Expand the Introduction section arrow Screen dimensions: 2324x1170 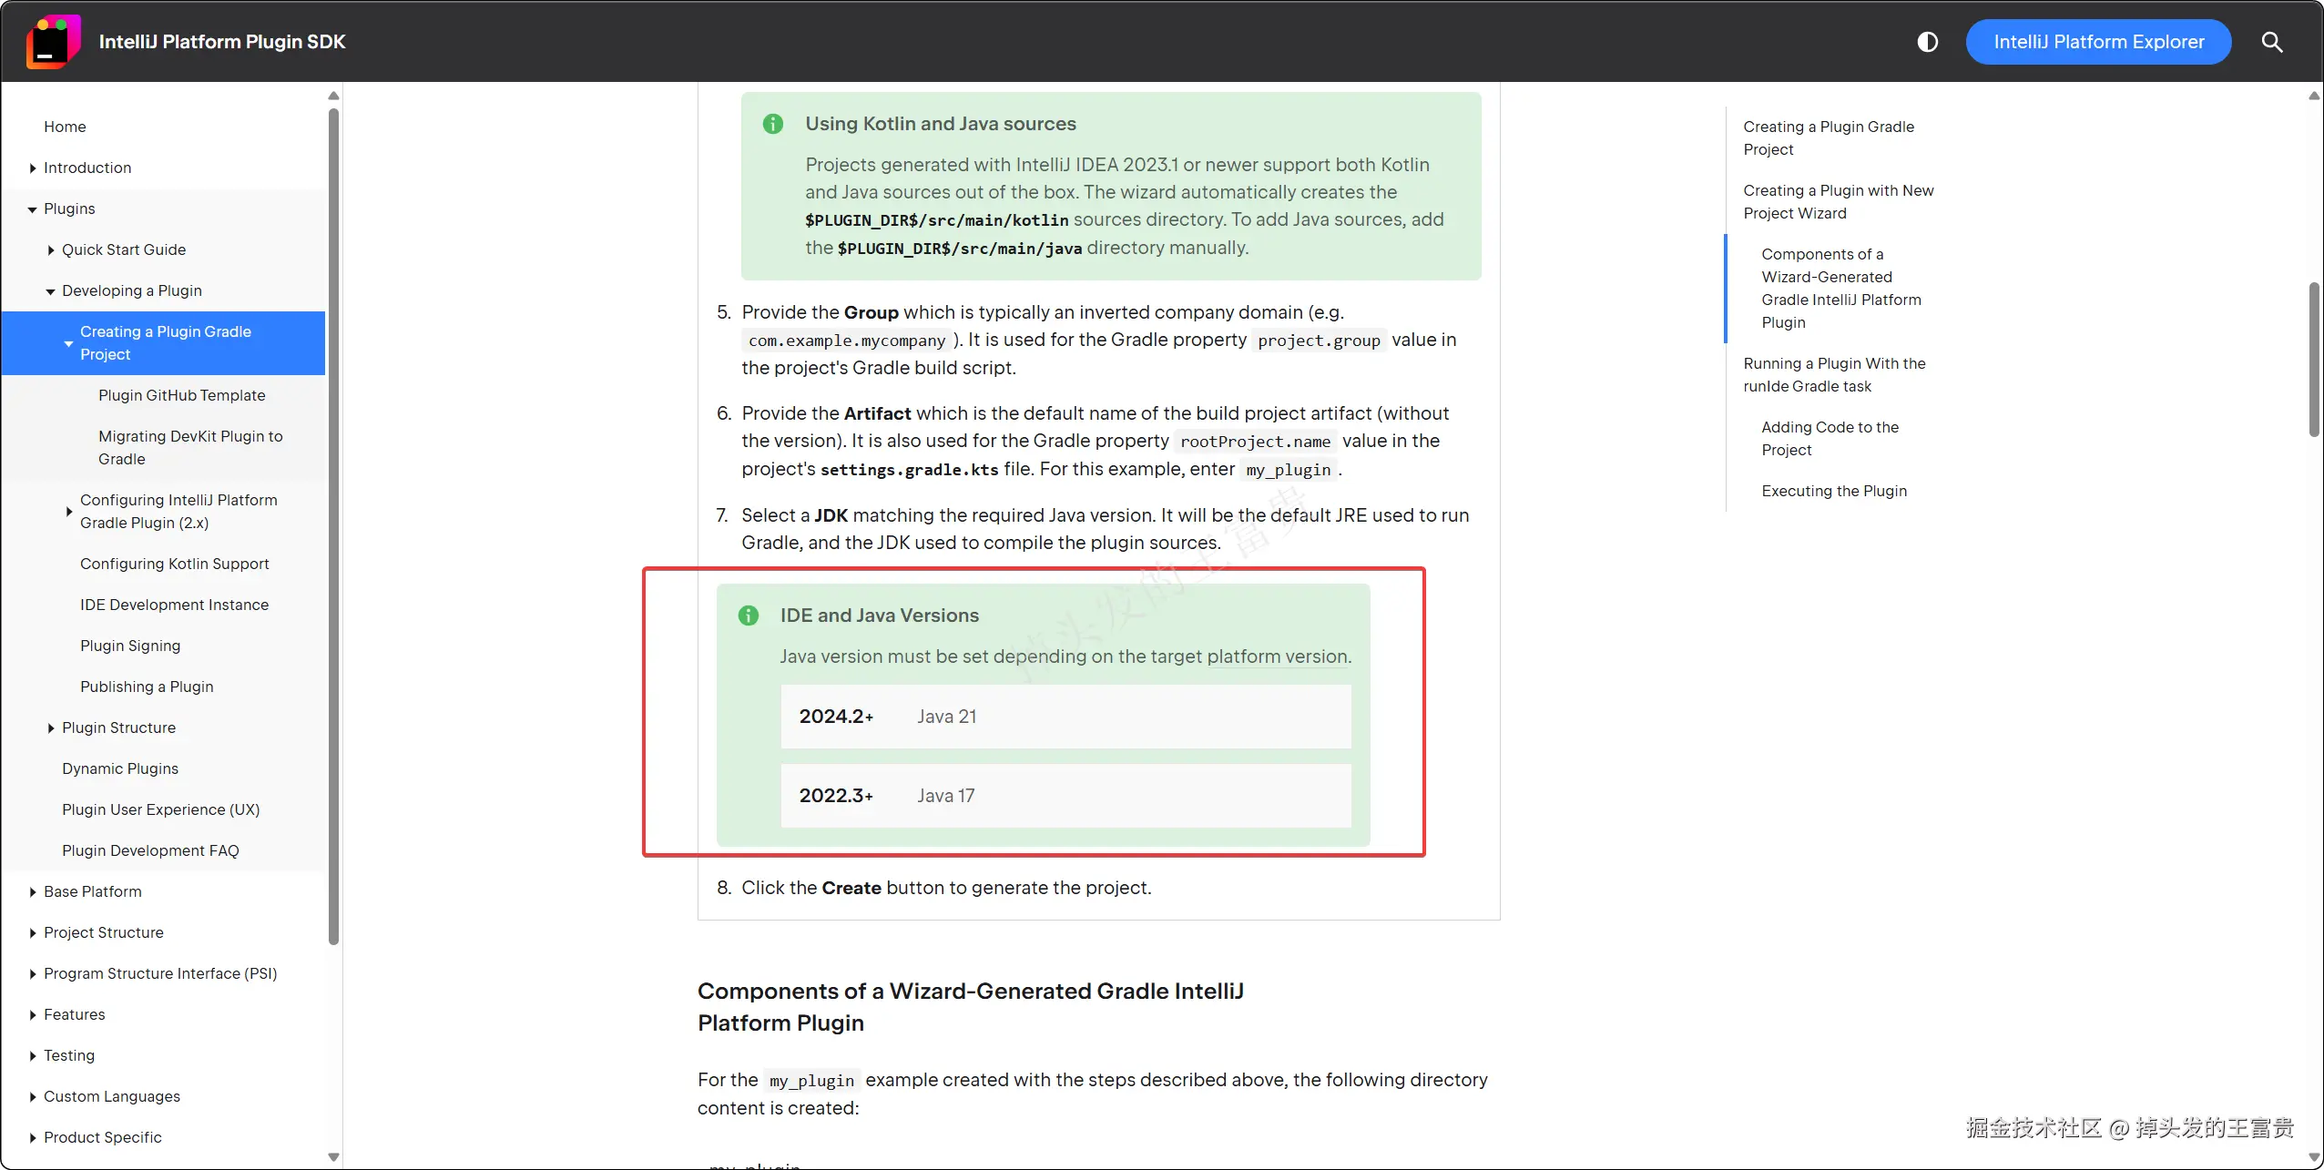pyautogui.click(x=33, y=168)
